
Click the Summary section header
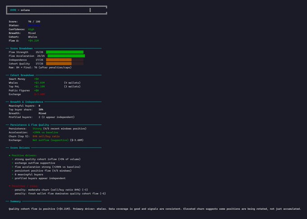[x=15, y=201]
